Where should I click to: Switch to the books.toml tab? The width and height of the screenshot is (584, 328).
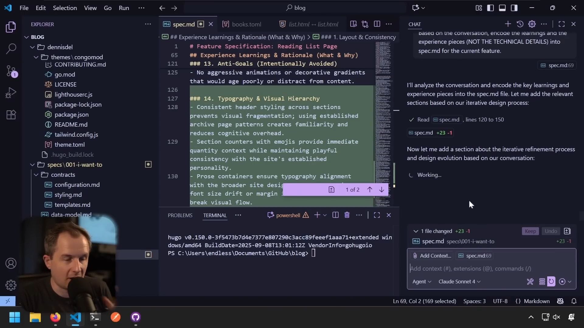246,24
